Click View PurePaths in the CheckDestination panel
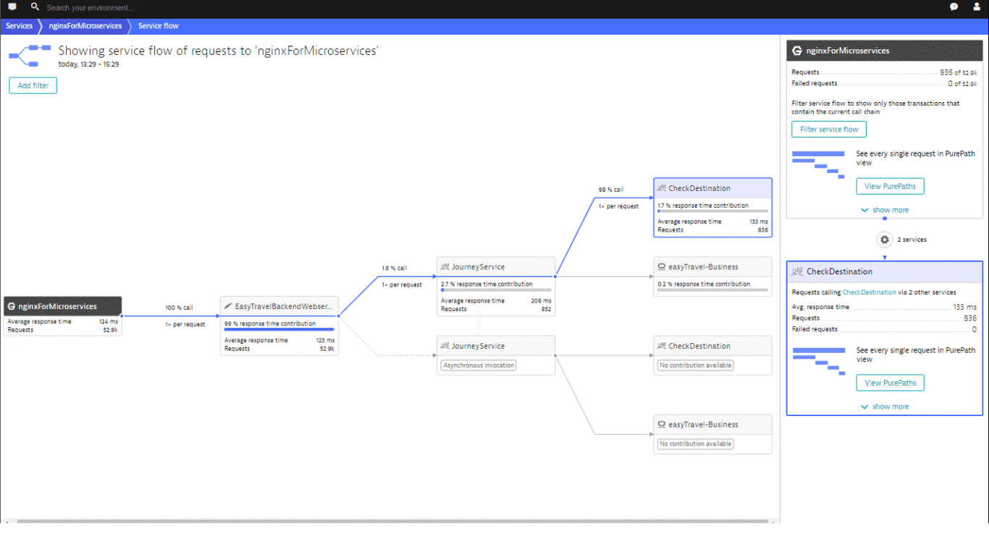The width and height of the screenshot is (989, 555). point(890,382)
